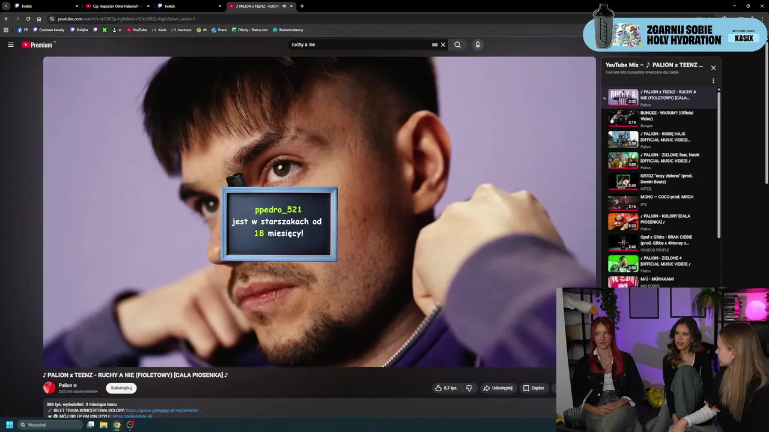Reload the page
Screen dimensions: 769x432
point(28,19)
